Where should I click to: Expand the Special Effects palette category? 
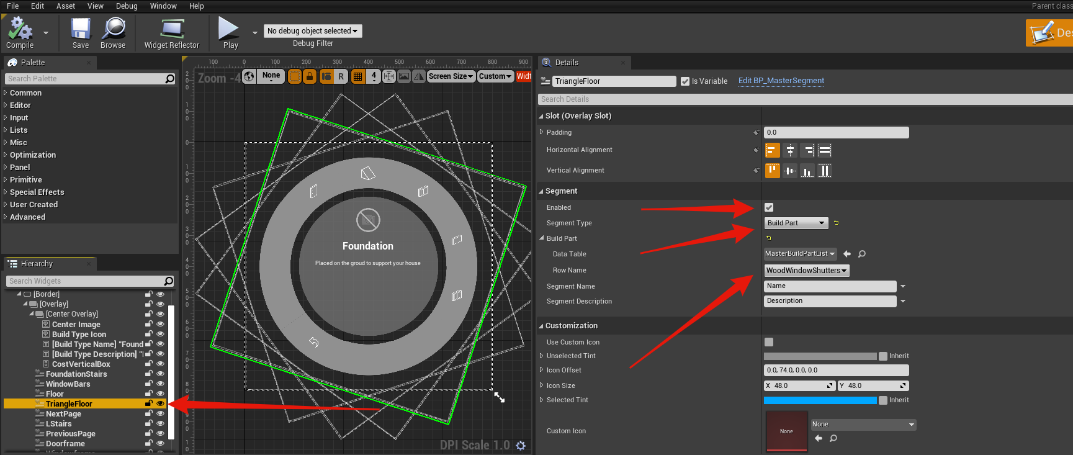click(37, 192)
